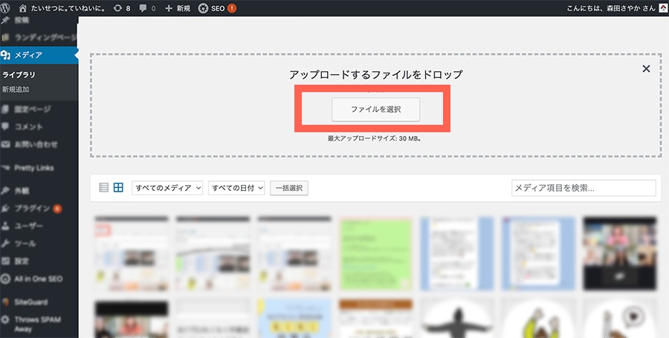Click the media icon beside メディア
The height and width of the screenshot is (338, 669).
click(x=5, y=55)
